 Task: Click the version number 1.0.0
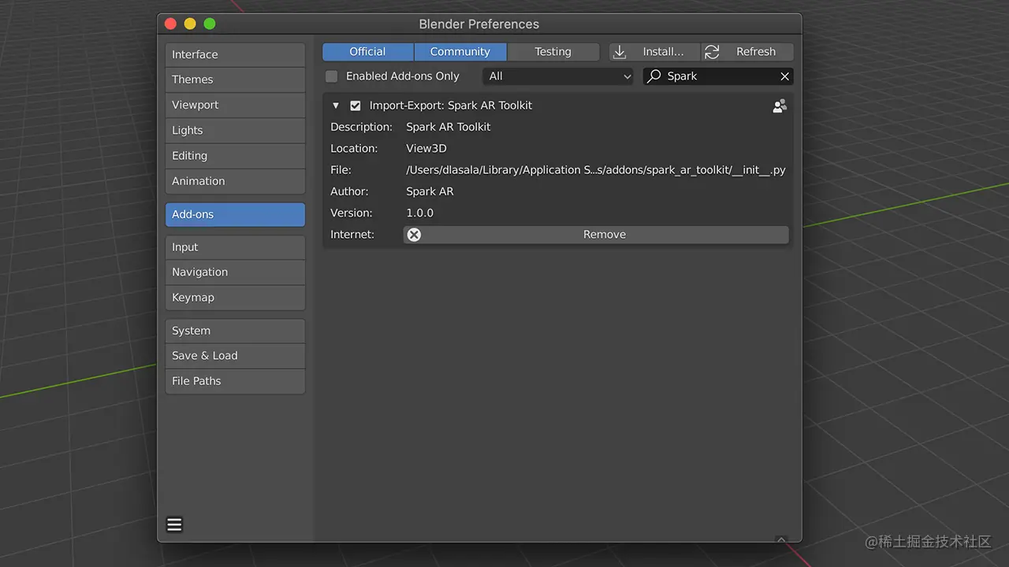(420, 213)
